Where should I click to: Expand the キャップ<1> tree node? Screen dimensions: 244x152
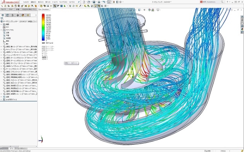1,49
